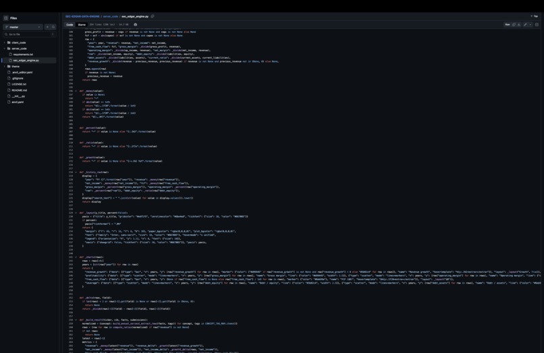Expand the client_code folder chevron
The image size is (544, 353).
tap(5, 42)
